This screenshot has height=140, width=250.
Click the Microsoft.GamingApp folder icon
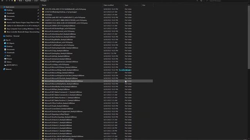pos(43,53)
